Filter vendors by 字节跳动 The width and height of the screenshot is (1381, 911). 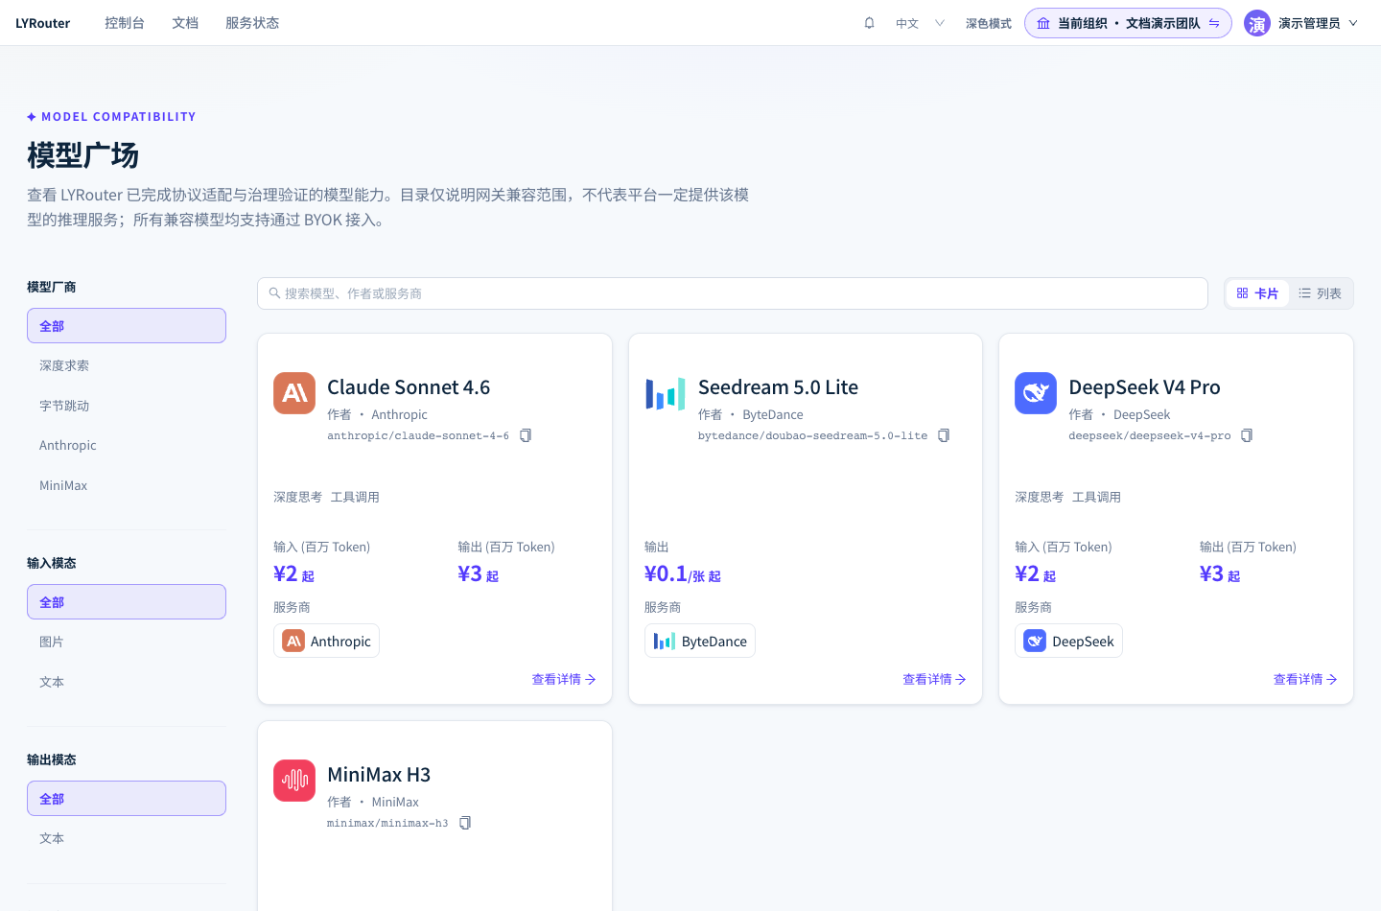(x=127, y=406)
